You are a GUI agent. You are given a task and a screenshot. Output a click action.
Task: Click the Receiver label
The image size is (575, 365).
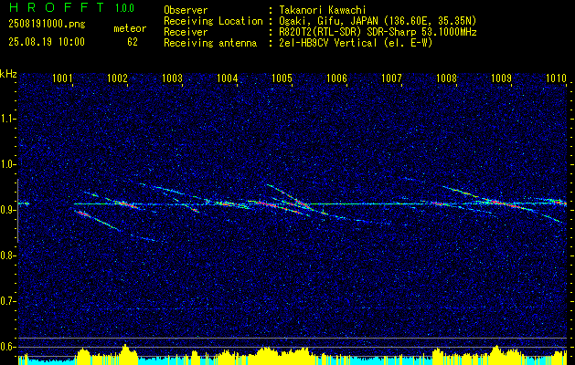(186, 32)
